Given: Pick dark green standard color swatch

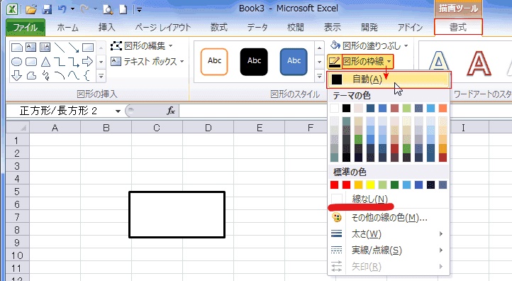Looking at the screenshot, I should pyautogui.click(x=394, y=185).
